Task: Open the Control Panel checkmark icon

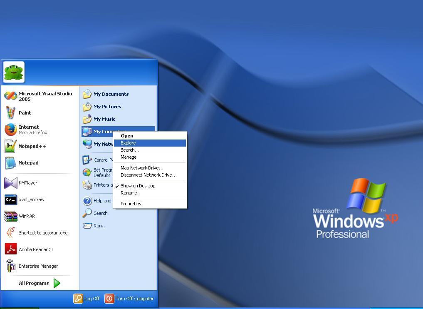Action: [x=87, y=160]
